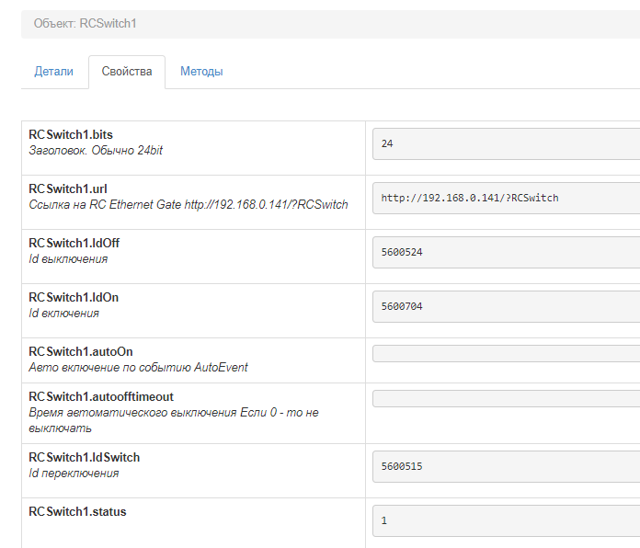Click the RCSwitch1.IdSwitch property label
The image size is (640, 548).
click(85, 458)
